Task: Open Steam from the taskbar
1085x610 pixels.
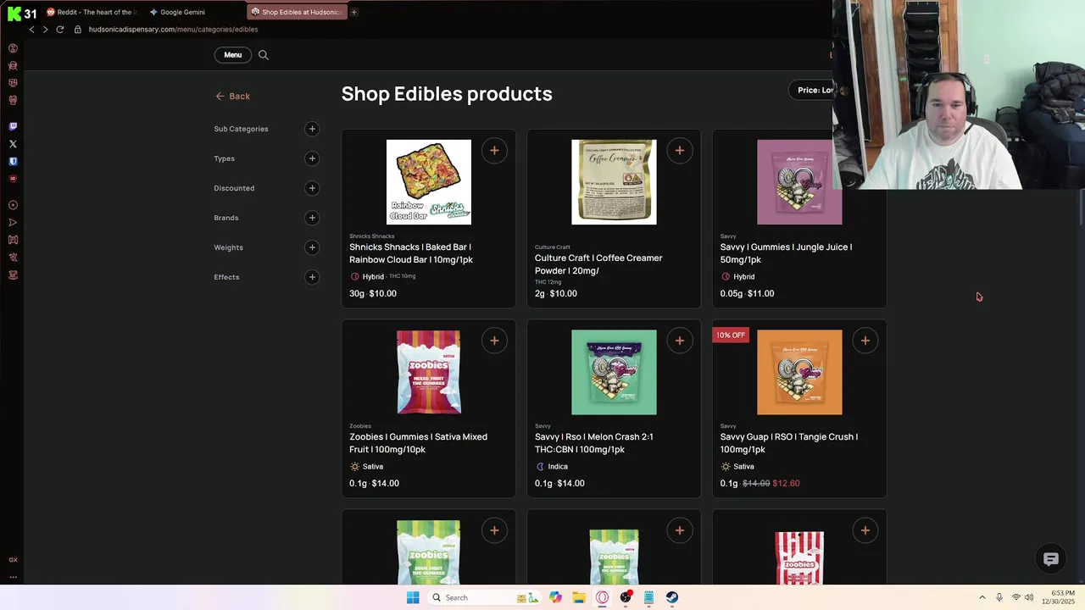Action: (672, 597)
